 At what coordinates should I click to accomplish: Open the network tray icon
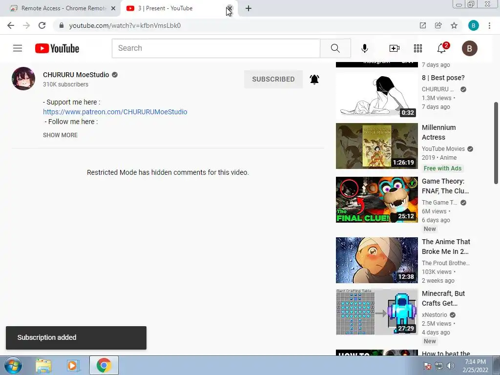(439, 366)
